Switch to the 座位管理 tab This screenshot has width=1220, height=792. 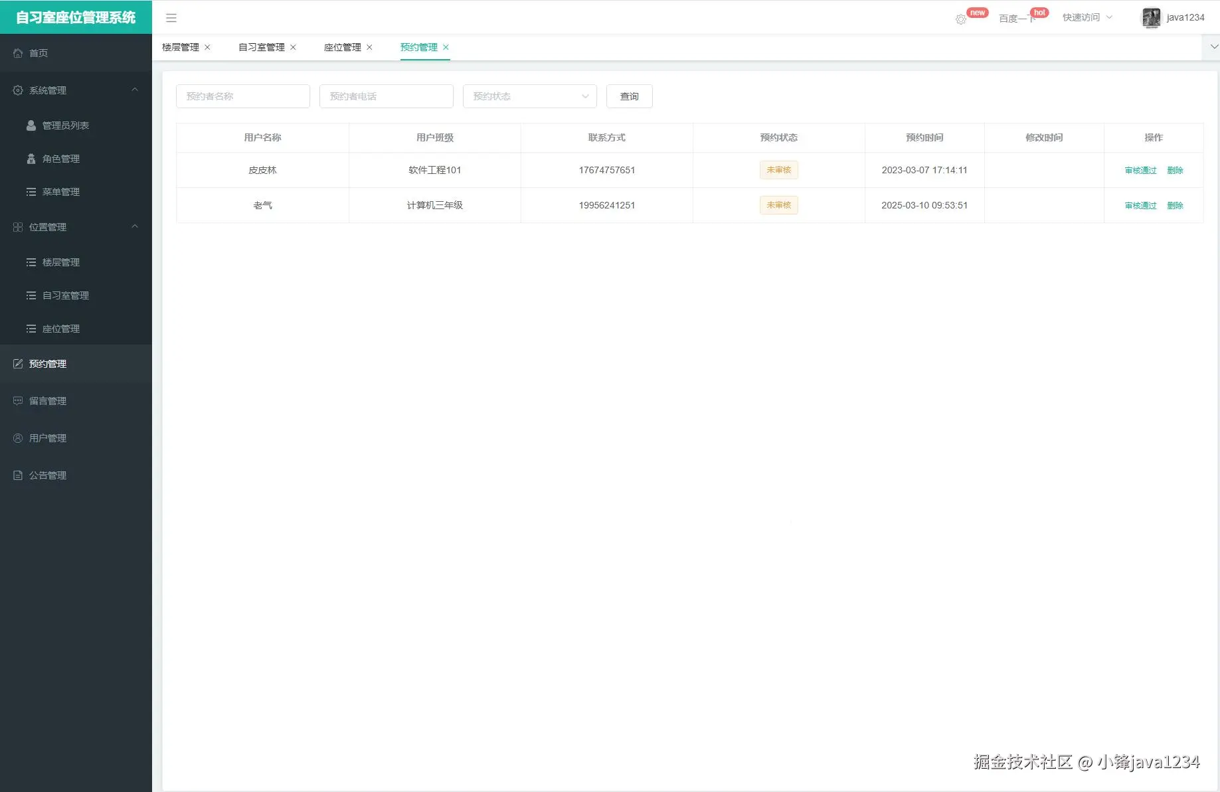point(343,47)
